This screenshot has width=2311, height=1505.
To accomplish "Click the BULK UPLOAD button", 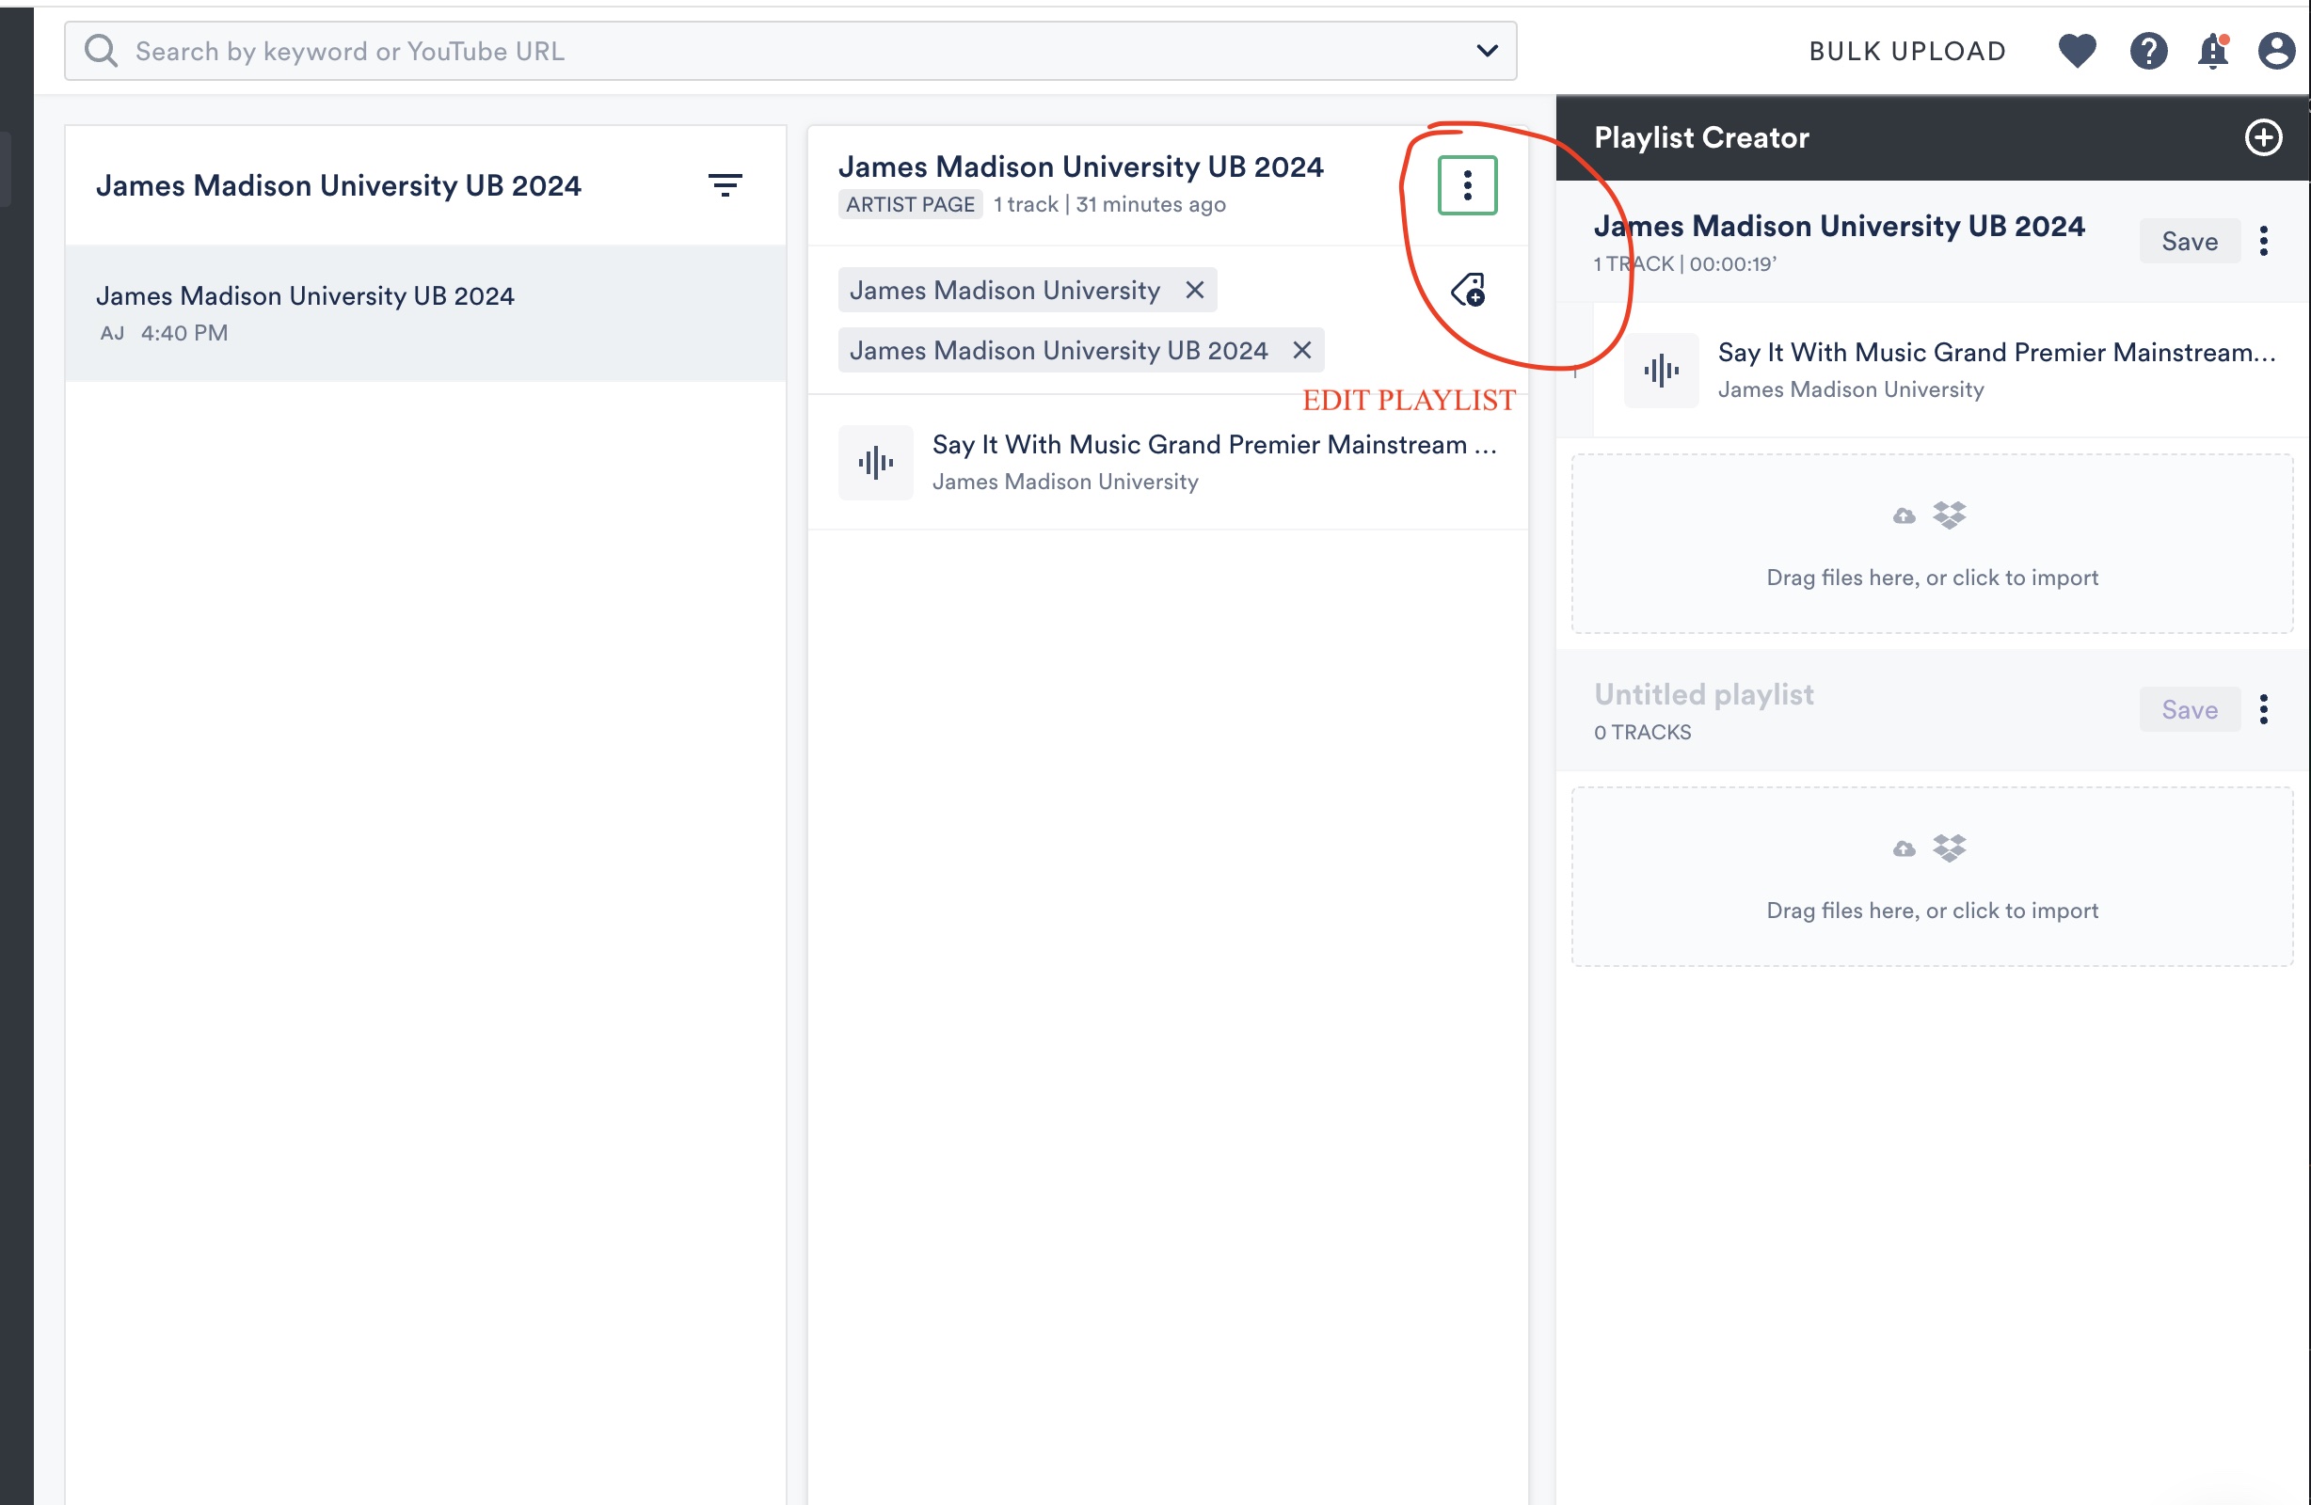I will pyautogui.click(x=1907, y=51).
